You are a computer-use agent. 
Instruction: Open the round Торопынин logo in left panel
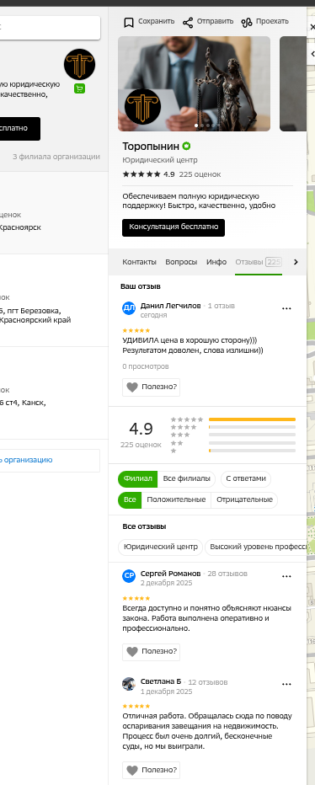(80, 65)
